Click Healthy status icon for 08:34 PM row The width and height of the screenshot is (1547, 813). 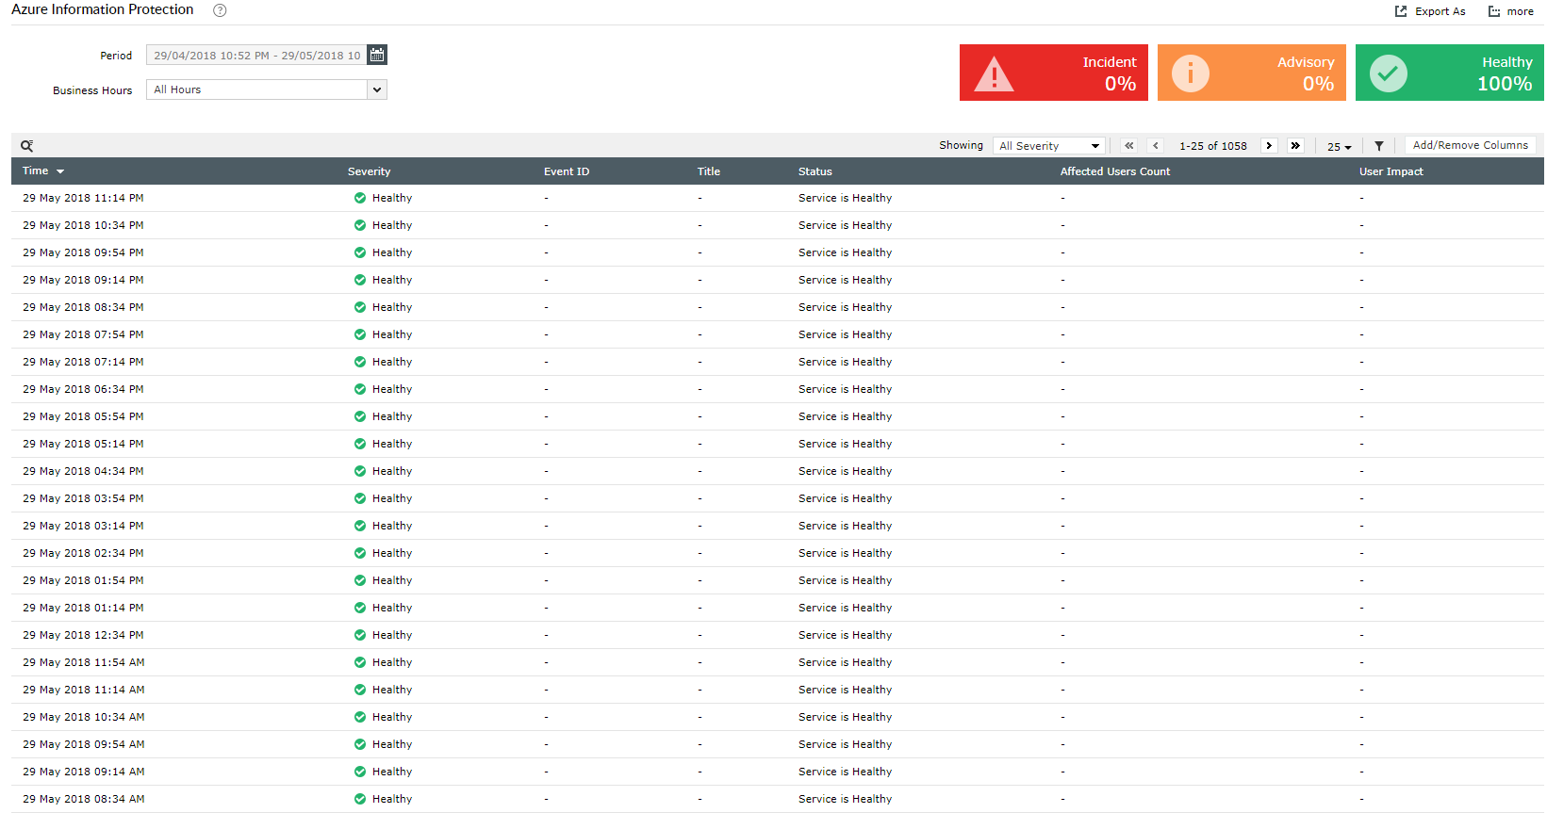coord(360,307)
